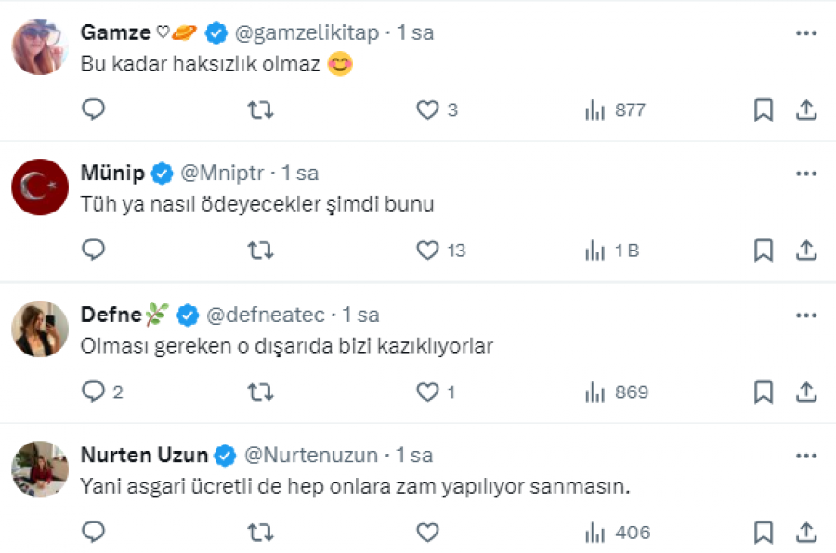Bookmark Defne's tweet
Image resolution: width=836 pixels, height=553 pixels.
(x=764, y=392)
